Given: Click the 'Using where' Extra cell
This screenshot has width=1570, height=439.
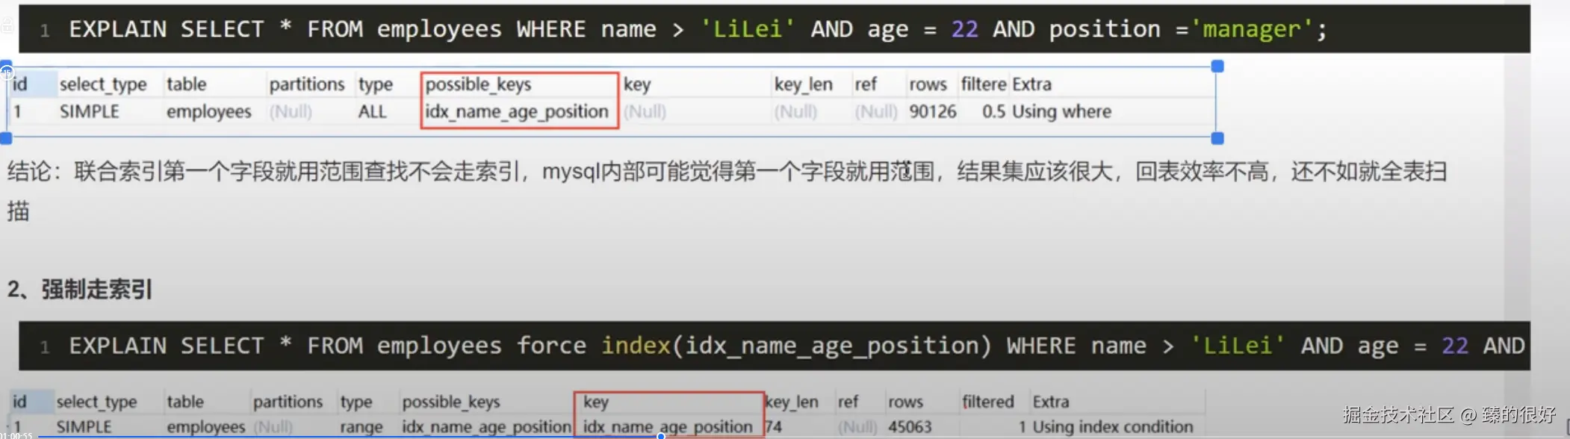Looking at the screenshot, I should (1061, 112).
